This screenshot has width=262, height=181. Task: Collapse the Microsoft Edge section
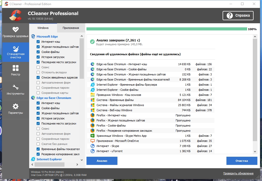[47, 37]
